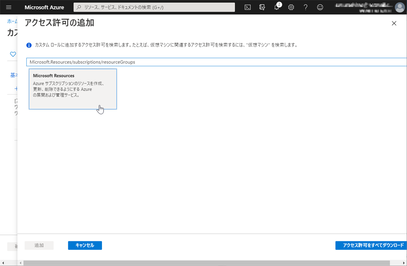The width and height of the screenshot is (407, 266).
Task: Click the panel scrollbar left arrow
Action: coord(21,263)
